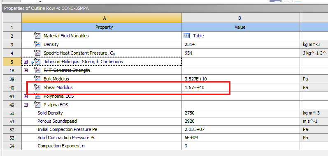Image resolution: width=328 pixels, height=156 pixels.
Task: Click the blue question mark on row 5
Action: pyautogui.click(x=32, y=62)
